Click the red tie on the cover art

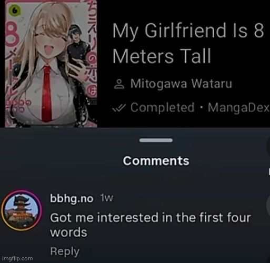(47, 94)
